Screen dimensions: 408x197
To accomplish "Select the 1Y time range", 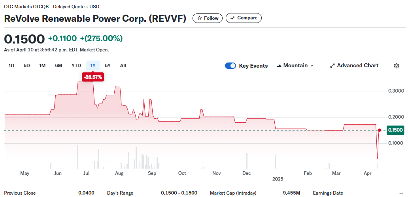I will tap(93, 66).
